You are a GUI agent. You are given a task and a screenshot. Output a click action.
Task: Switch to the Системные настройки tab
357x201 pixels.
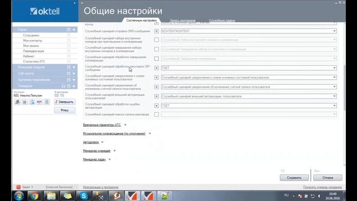(x=141, y=20)
